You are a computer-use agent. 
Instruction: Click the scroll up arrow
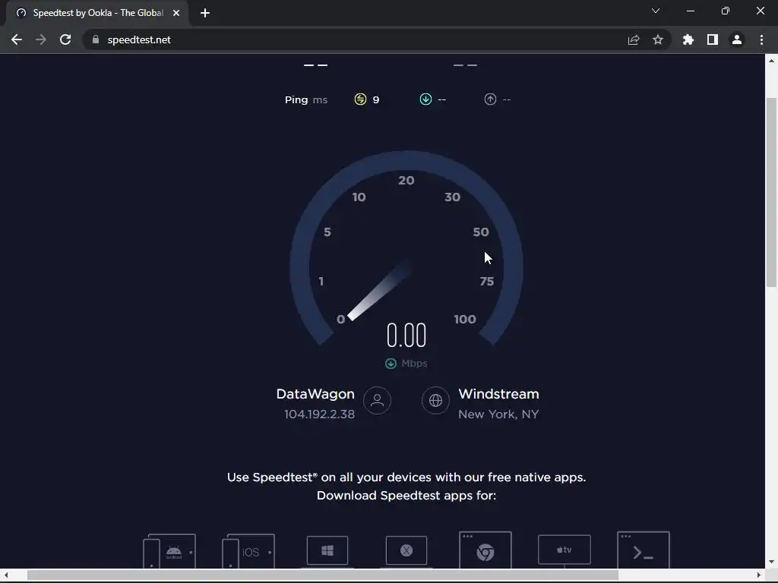[x=771, y=61]
